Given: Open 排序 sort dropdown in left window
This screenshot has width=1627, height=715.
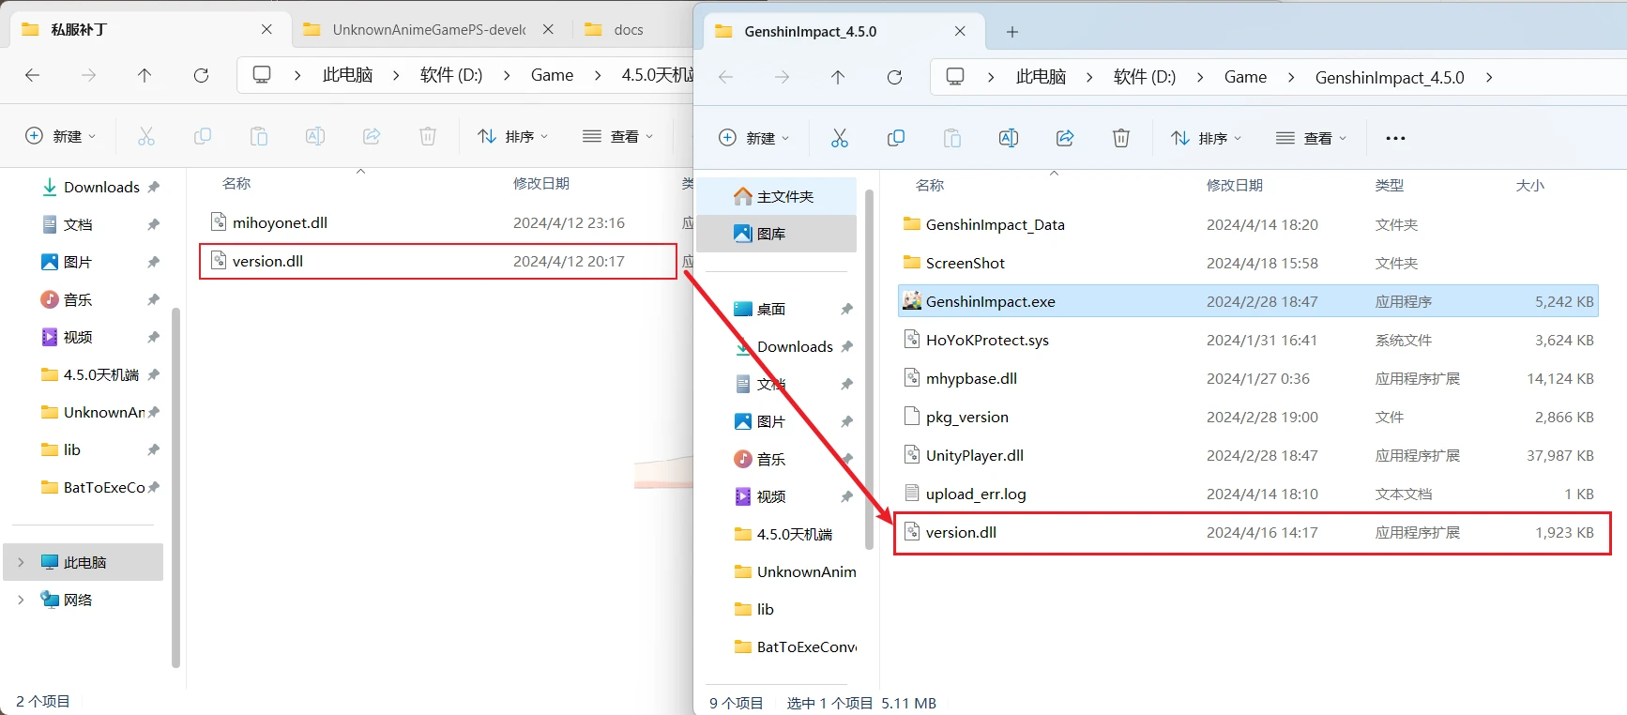Looking at the screenshot, I should click(513, 136).
